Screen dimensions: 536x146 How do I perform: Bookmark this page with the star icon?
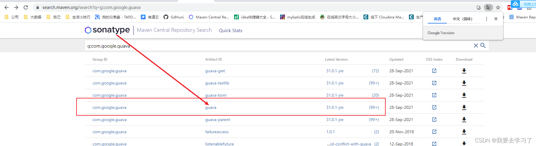[x=498, y=7]
